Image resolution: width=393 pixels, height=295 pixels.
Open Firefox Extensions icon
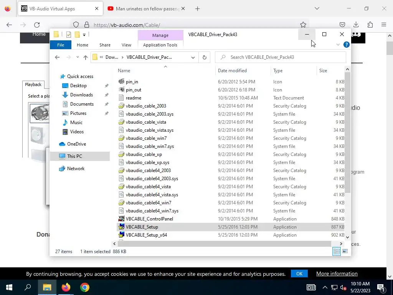coord(370,25)
